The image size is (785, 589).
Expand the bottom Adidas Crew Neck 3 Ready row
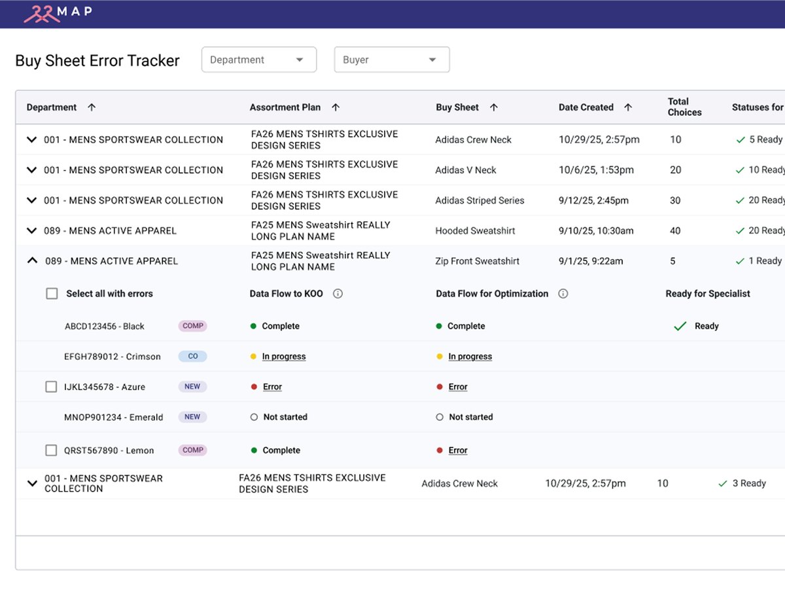[31, 484]
